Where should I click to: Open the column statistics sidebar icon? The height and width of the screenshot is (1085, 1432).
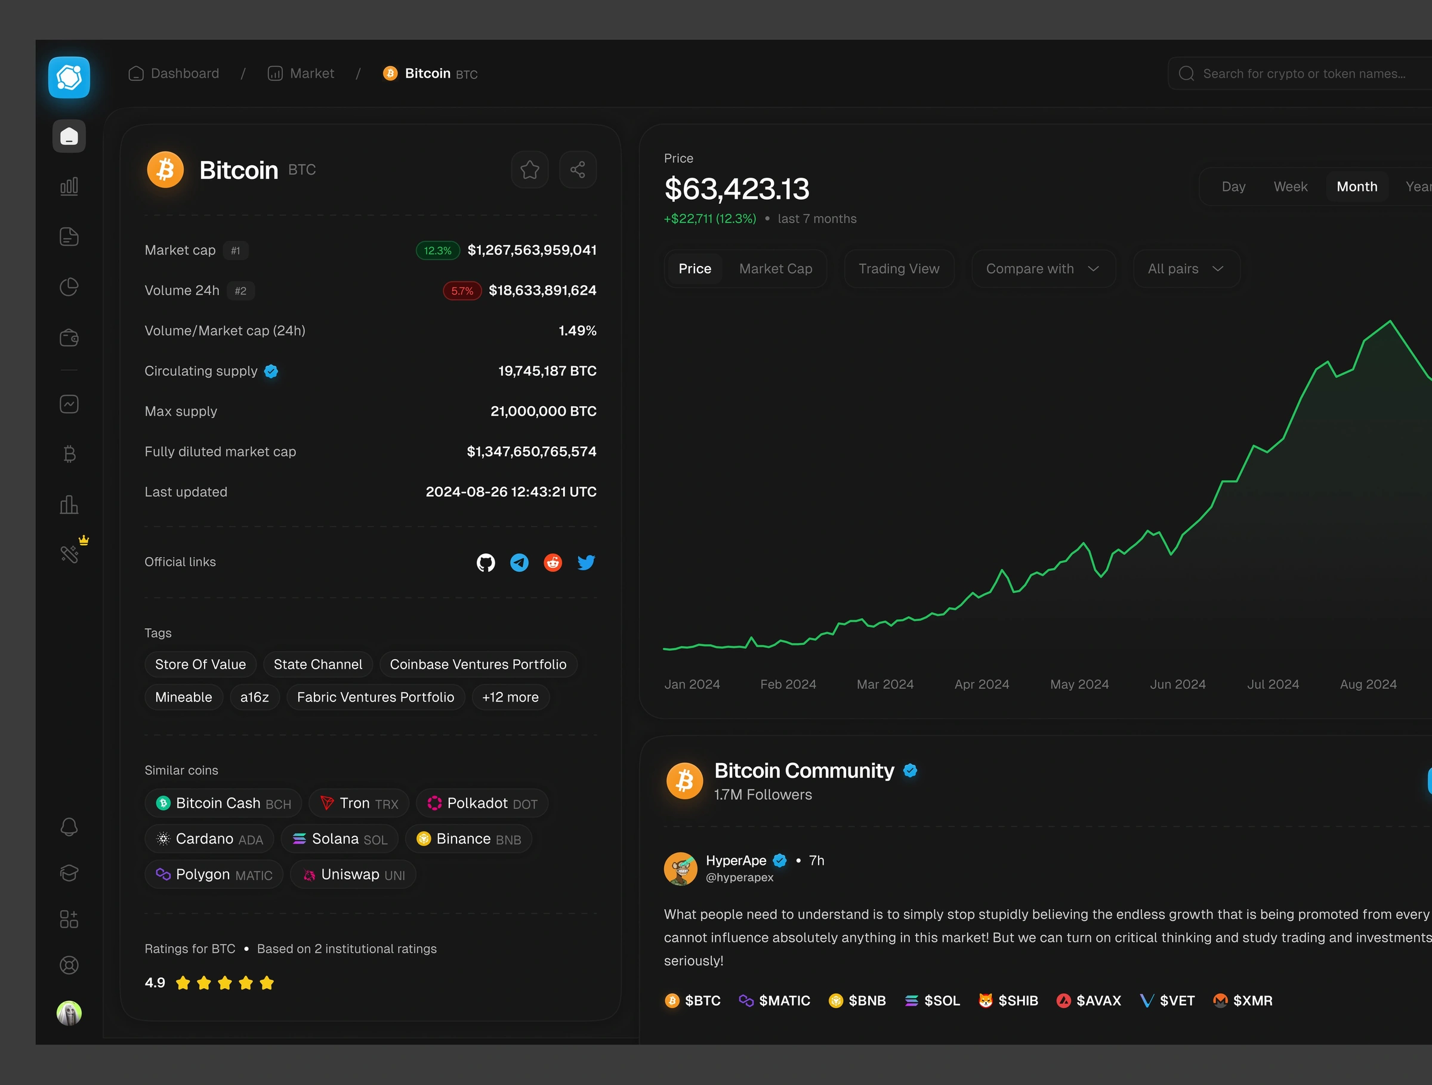click(69, 505)
